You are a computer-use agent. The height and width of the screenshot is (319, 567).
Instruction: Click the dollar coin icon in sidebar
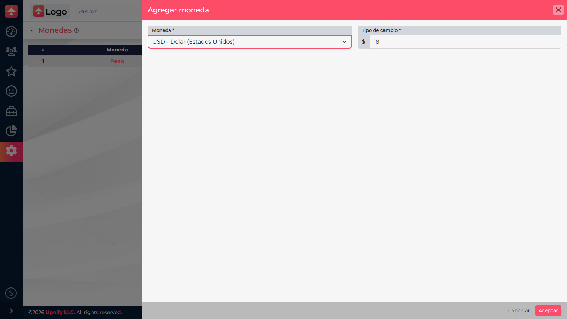click(11, 293)
